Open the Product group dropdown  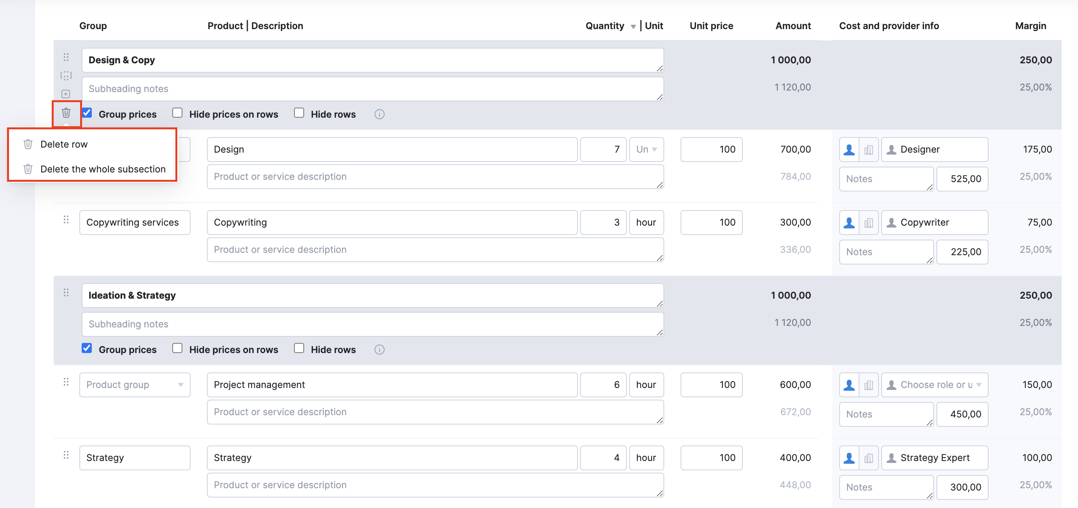(x=135, y=385)
